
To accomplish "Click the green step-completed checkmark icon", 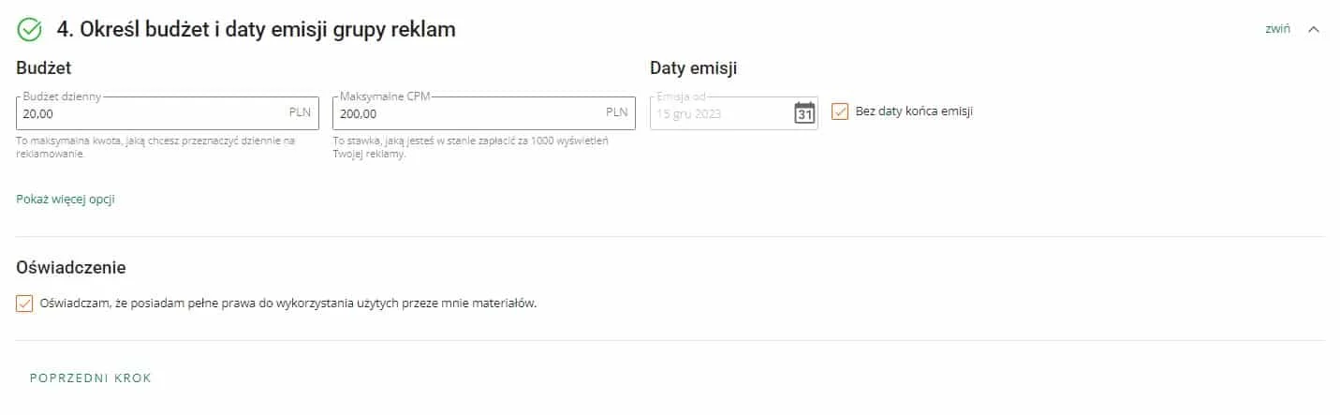I will pyautogui.click(x=30, y=30).
